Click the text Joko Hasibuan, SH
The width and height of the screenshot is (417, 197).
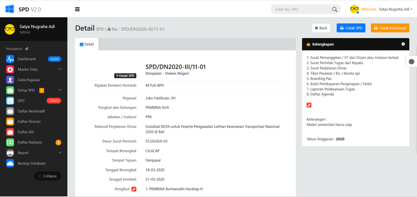coord(160,98)
